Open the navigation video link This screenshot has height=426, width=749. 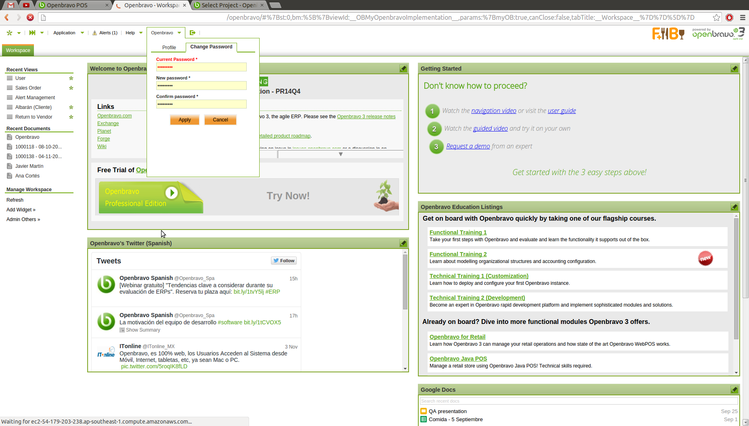coord(494,111)
